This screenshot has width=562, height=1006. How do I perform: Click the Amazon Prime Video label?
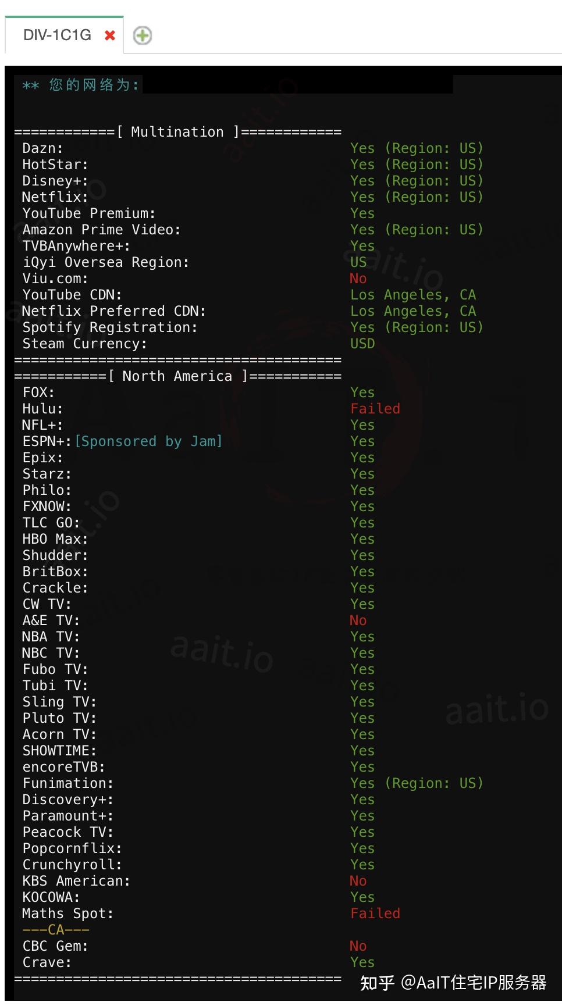click(101, 230)
